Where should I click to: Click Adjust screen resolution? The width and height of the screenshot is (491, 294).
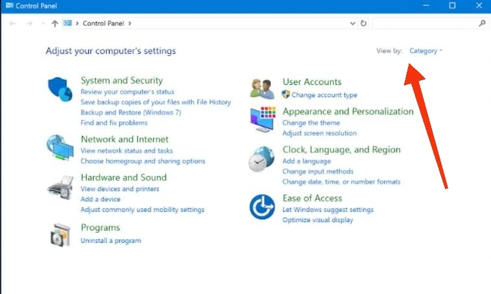319,133
